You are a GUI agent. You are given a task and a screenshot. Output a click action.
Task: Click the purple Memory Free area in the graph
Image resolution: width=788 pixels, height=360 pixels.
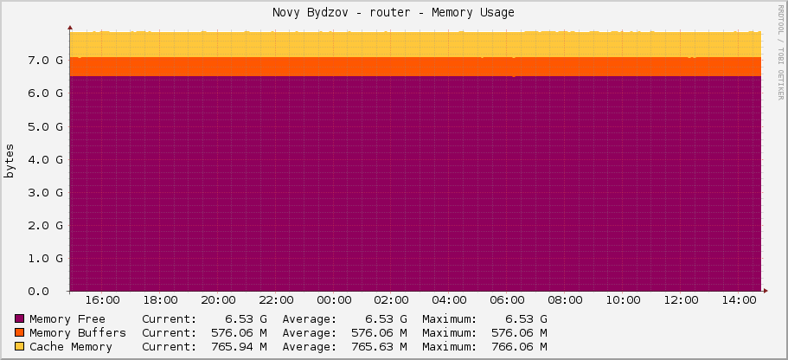pyautogui.click(x=415, y=183)
